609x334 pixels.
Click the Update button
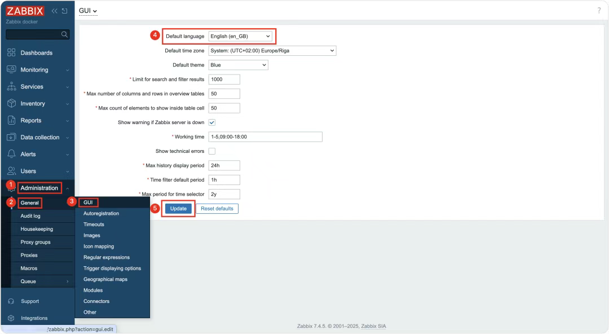point(178,208)
